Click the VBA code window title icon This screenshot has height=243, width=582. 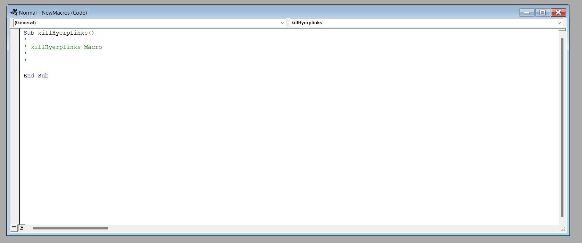click(14, 12)
